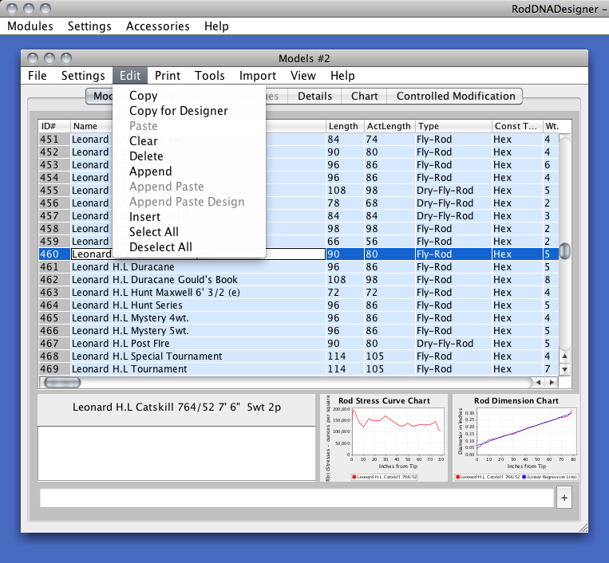Click the horizontal scrollbar thumb of table
This screenshot has height=563, width=609.
[62, 383]
